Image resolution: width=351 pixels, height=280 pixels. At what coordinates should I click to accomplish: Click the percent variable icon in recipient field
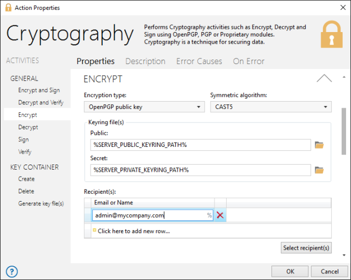pos(209,215)
